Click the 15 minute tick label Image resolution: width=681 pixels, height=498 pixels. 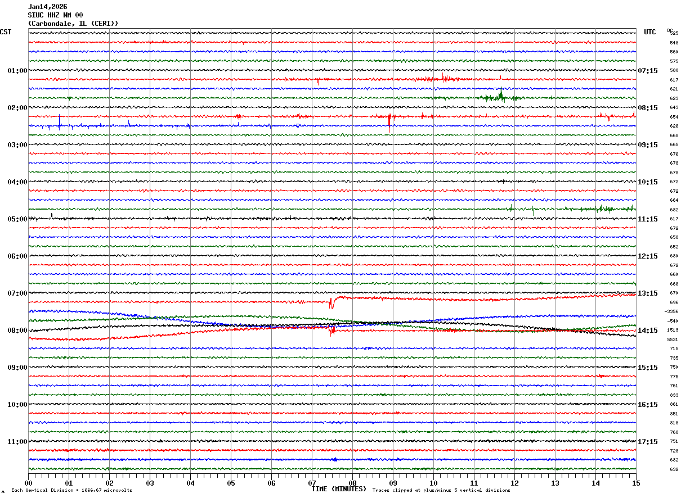[636, 483]
